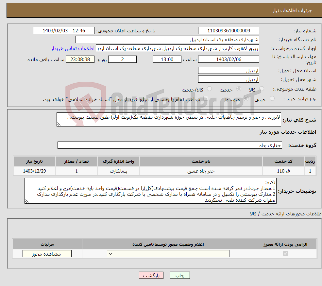
Task: Click the اطلاعات خدمات مورد نیاز heading
Action: (288, 132)
